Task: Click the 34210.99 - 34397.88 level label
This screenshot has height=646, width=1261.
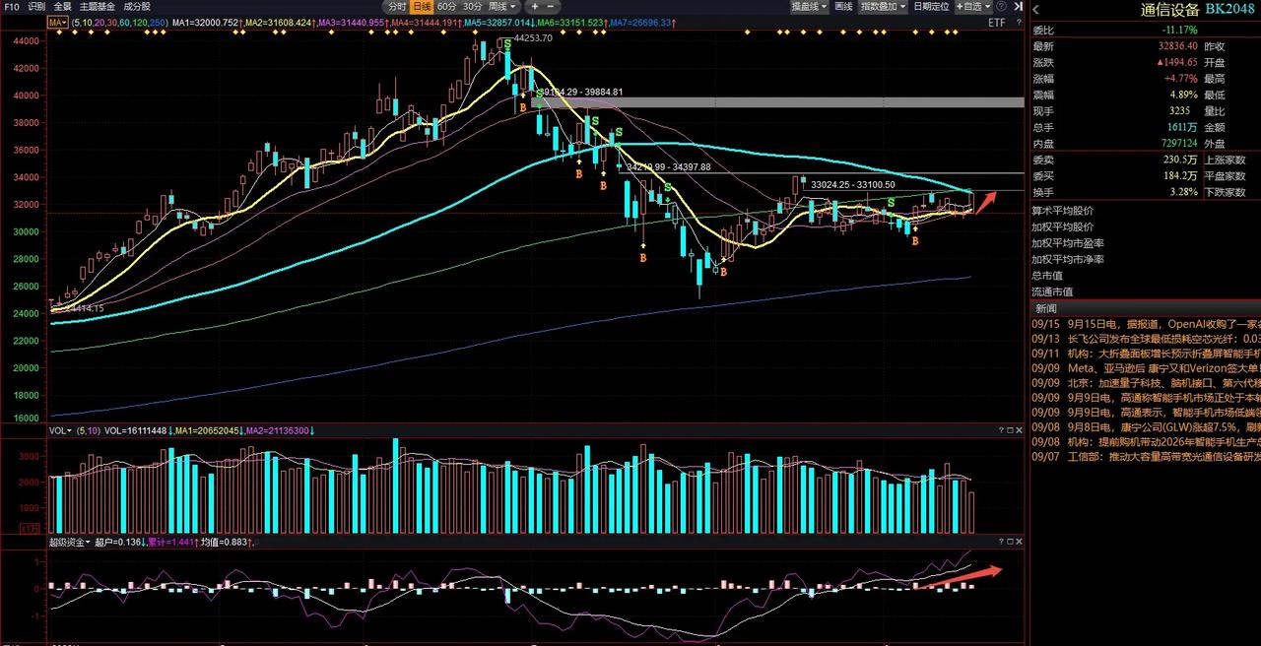Action: [668, 166]
